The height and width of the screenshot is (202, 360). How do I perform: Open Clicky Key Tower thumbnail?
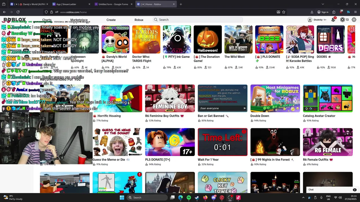point(222,182)
